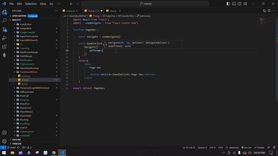Click the Customize Layout icon
Image resolution: width=278 pixels, height=156 pixels.
pos(245,4)
